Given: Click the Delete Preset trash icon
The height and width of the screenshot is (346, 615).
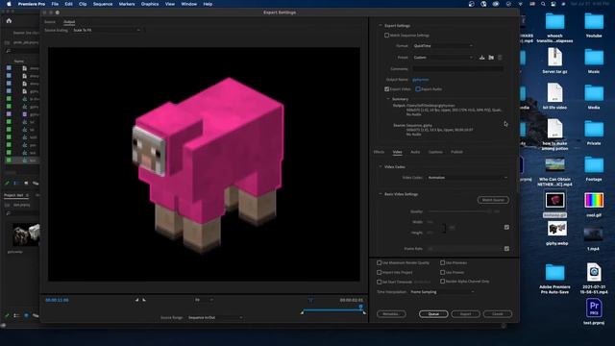Looking at the screenshot, I should click(500, 58).
